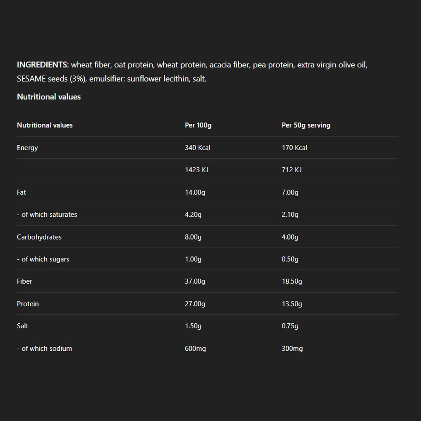The image size is (421, 421).
Task: Select the Fat row label
Action: (x=21, y=192)
